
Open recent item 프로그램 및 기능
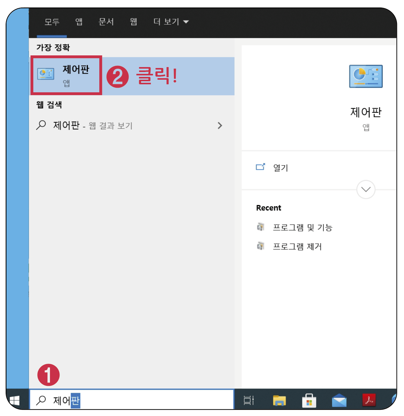303,227
